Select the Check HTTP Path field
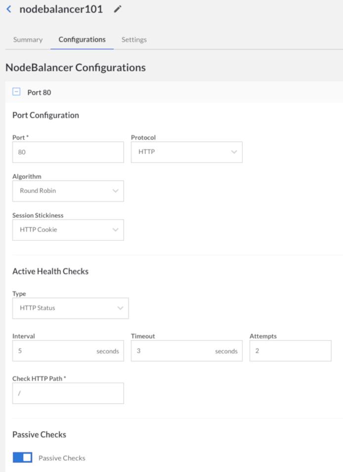The height and width of the screenshot is (472, 343). point(68,393)
